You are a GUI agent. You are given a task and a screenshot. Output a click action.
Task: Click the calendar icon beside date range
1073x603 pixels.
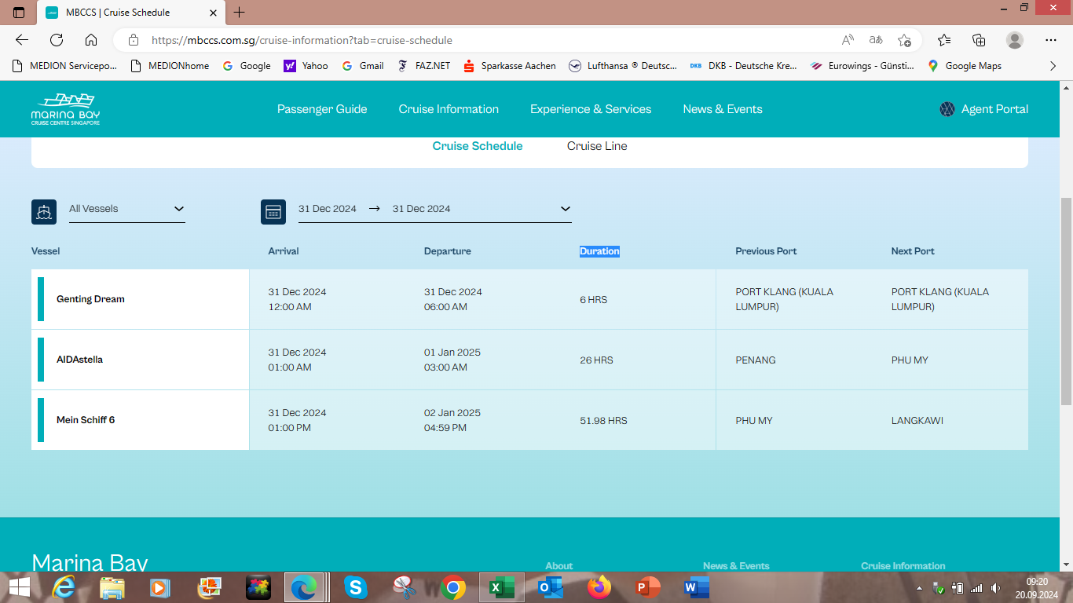pyautogui.click(x=273, y=212)
